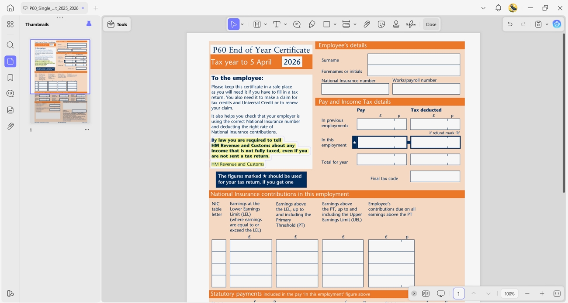
Task: Open the page display layout icon
Action: click(426, 293)
